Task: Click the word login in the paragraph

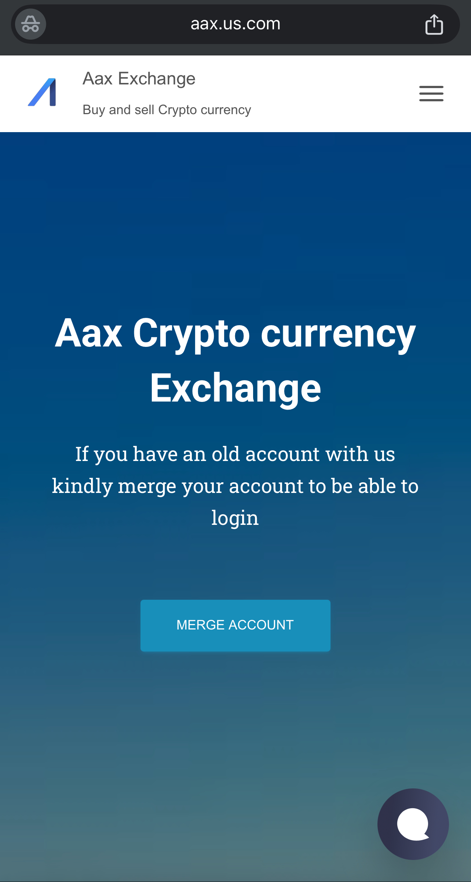Action: (235, 518)
